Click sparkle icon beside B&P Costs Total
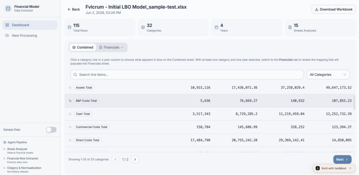The width and height of the screenshot is (359, 175). click(70, 101)
